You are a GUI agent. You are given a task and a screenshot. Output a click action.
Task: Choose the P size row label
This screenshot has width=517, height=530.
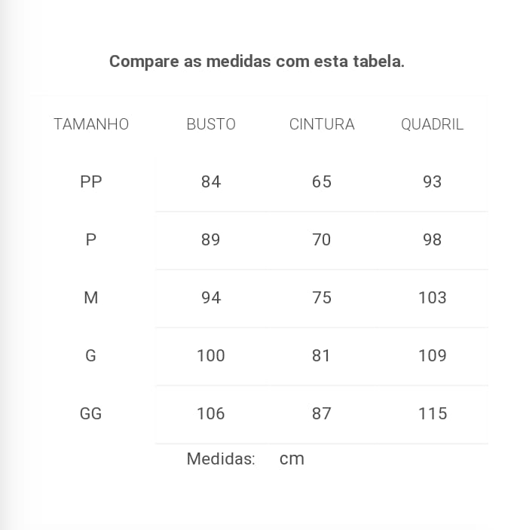point(91,239)
